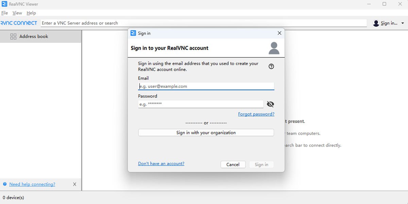The image size is (408, 204).
Task: Click the Address book grid icon
Action: coord(13,36)
